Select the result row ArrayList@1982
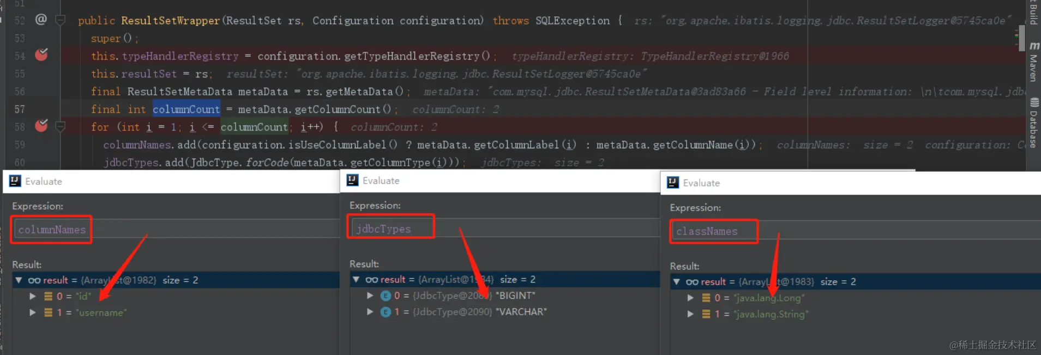This screenshot has height=355, width=1041. tap(176, 280)
